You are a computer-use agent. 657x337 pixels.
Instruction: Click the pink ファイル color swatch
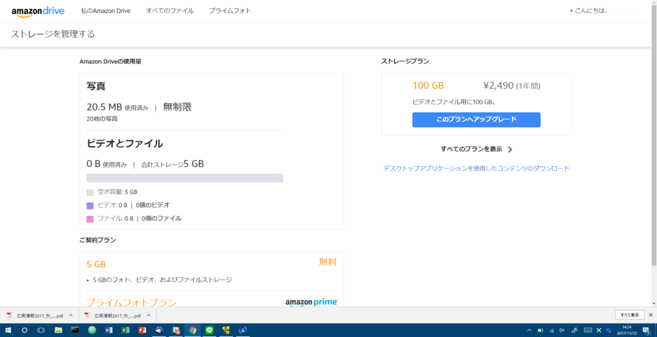(x=90, y=218)
